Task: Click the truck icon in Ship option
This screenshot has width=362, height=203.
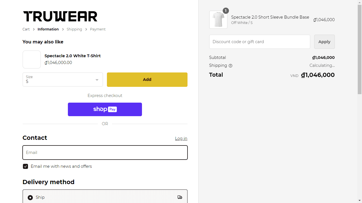Action: point(180,197)
